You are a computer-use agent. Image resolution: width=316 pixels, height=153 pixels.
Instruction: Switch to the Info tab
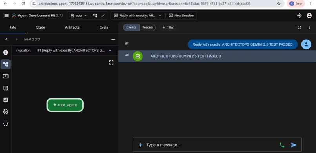pyautogui.click(x=13, y=27)
